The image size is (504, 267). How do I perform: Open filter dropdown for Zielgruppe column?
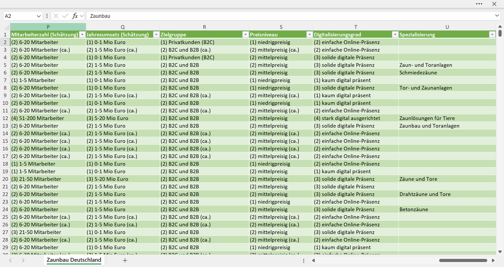(246, 35)
